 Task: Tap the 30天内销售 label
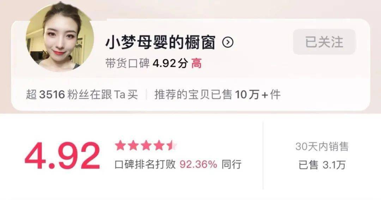click(x=322, y=146)
